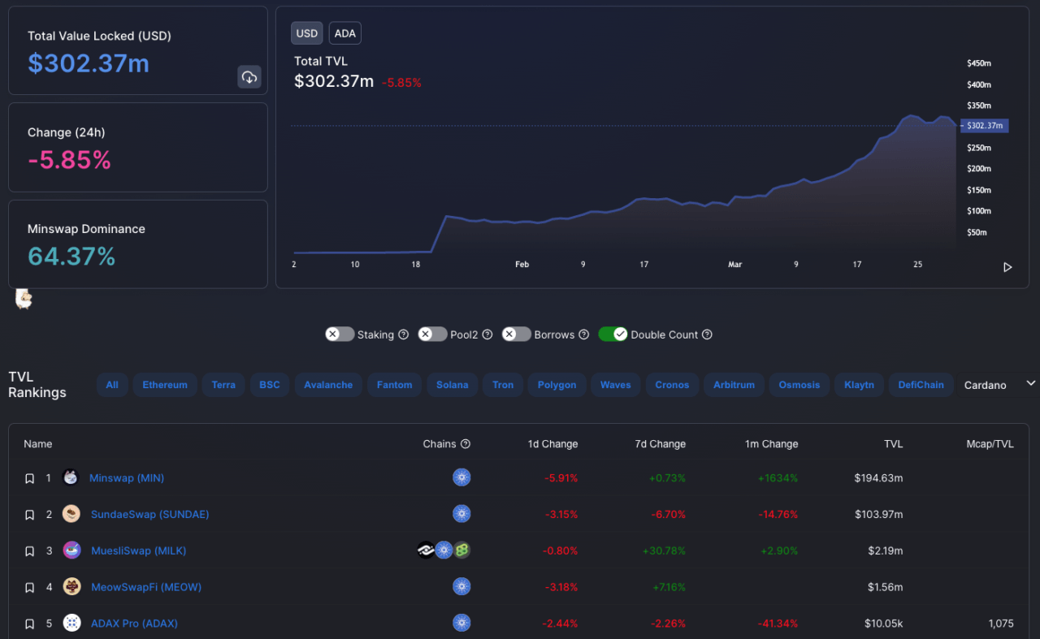Image resolution: width=1040 pixels, height=639 pixels.
Task: Click the first black chain icon in MuesliSwap row
Action: click(x=426, y=550)
